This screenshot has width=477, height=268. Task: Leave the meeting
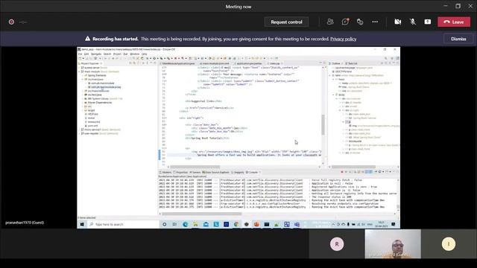point(454,22)
